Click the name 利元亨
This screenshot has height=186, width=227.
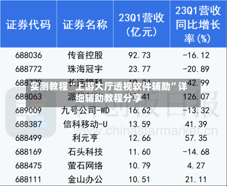85,138
